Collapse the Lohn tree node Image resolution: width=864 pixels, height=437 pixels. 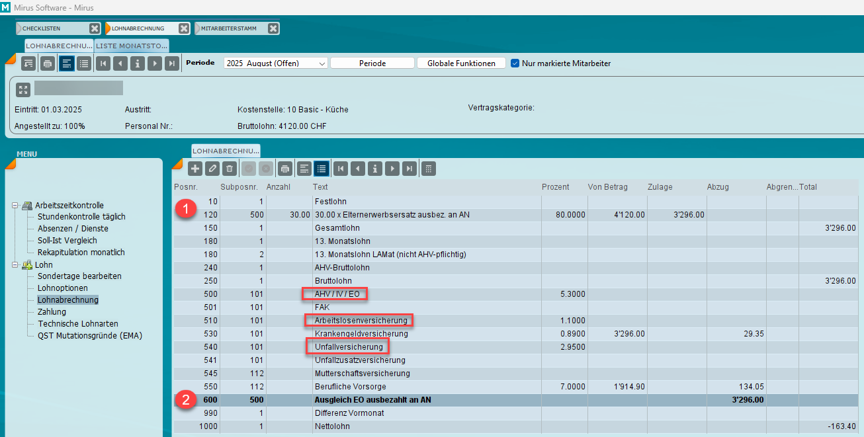(15, 264)
